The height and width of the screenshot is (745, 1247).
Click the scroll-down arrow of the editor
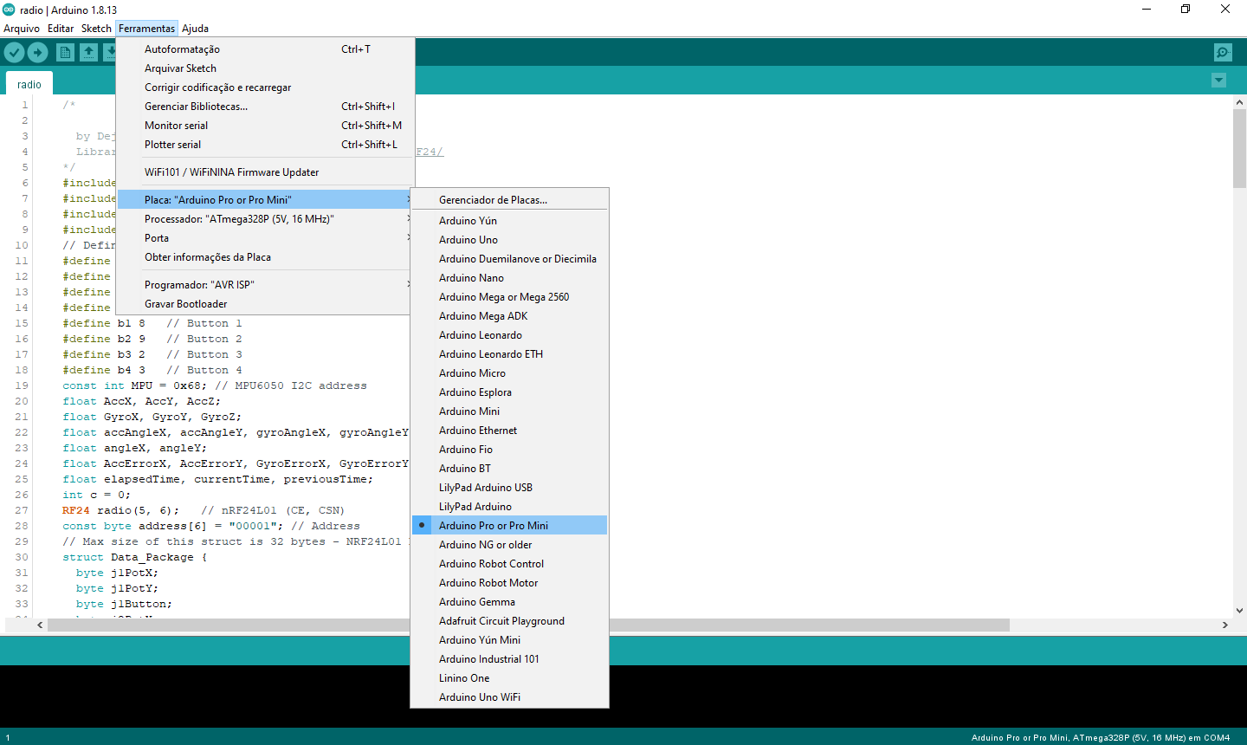point(1239,610)
